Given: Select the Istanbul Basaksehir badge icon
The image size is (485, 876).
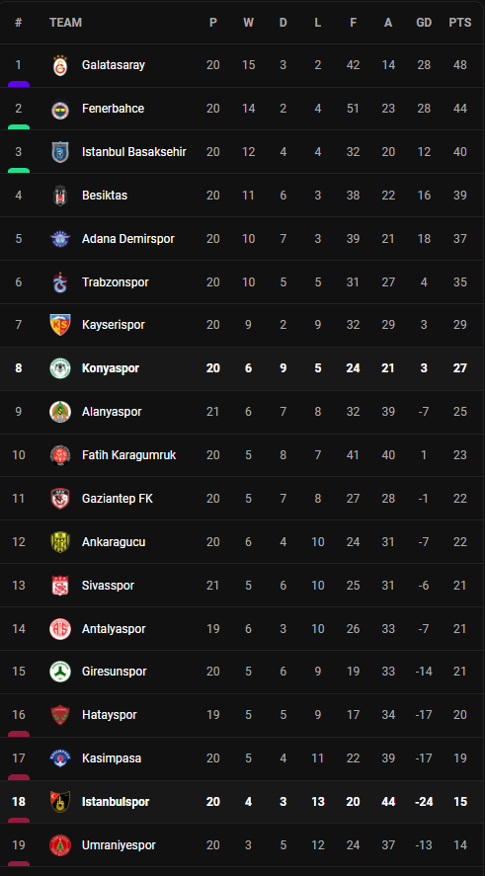Looking at the screenshot, I should tap(60, 152).
